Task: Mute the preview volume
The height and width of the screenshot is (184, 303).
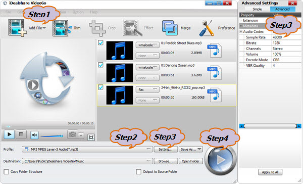Action: pyautogui.click(x=34, y=135)
